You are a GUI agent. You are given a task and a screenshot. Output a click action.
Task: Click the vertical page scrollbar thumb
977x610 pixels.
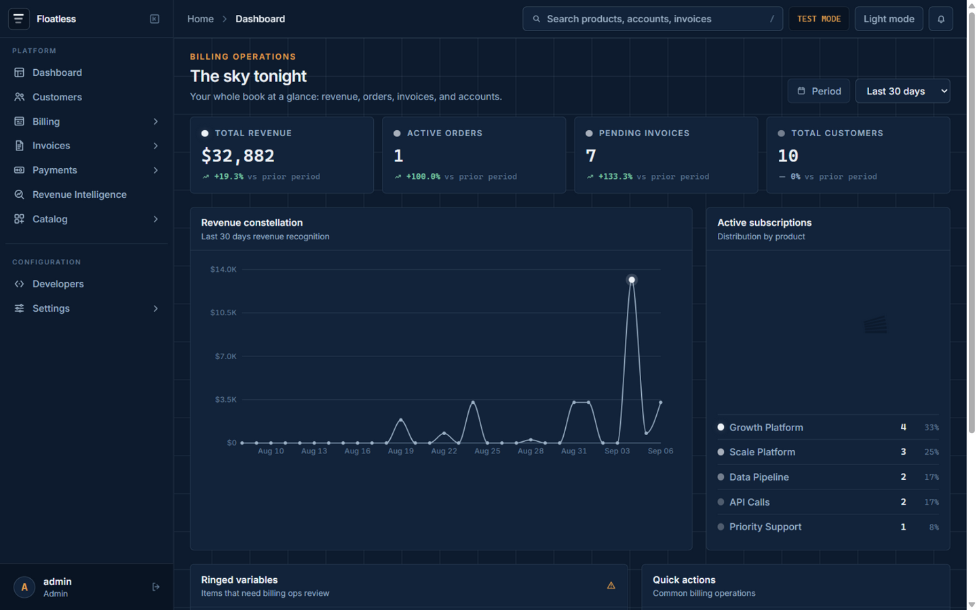coord(972,224)
